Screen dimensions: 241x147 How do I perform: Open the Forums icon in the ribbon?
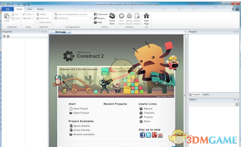(x=95, y=18)
